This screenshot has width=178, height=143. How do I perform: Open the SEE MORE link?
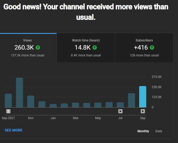coord(13,130)
